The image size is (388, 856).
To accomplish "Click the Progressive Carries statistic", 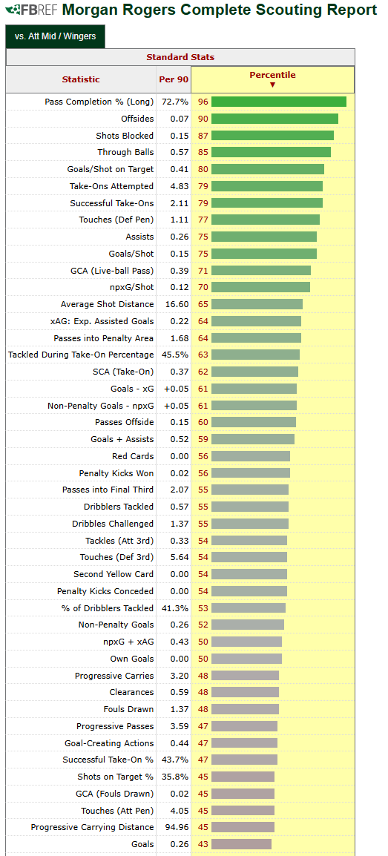I will pyautogui.click(x=114, y=676).
